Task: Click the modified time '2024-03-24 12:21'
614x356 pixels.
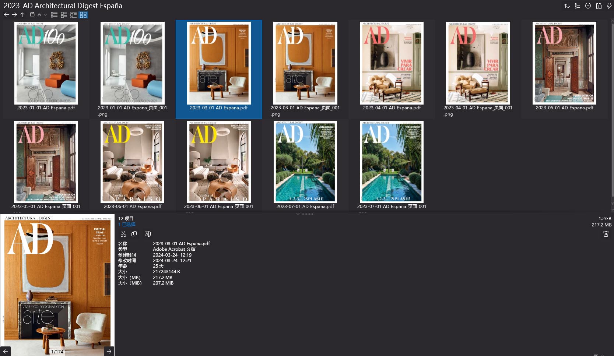Action: (172, 260)
